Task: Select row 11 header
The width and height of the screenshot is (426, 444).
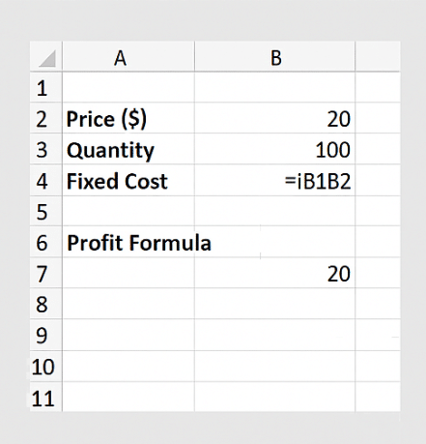Action: 46,397
